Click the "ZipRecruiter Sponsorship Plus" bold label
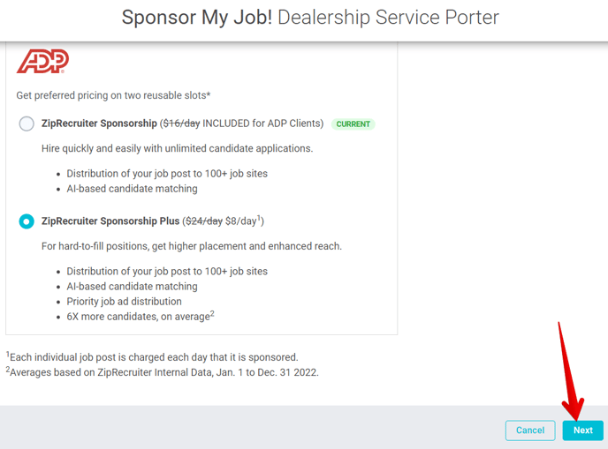This screenshot has height=449, width=608. click(x=110, y=221)
